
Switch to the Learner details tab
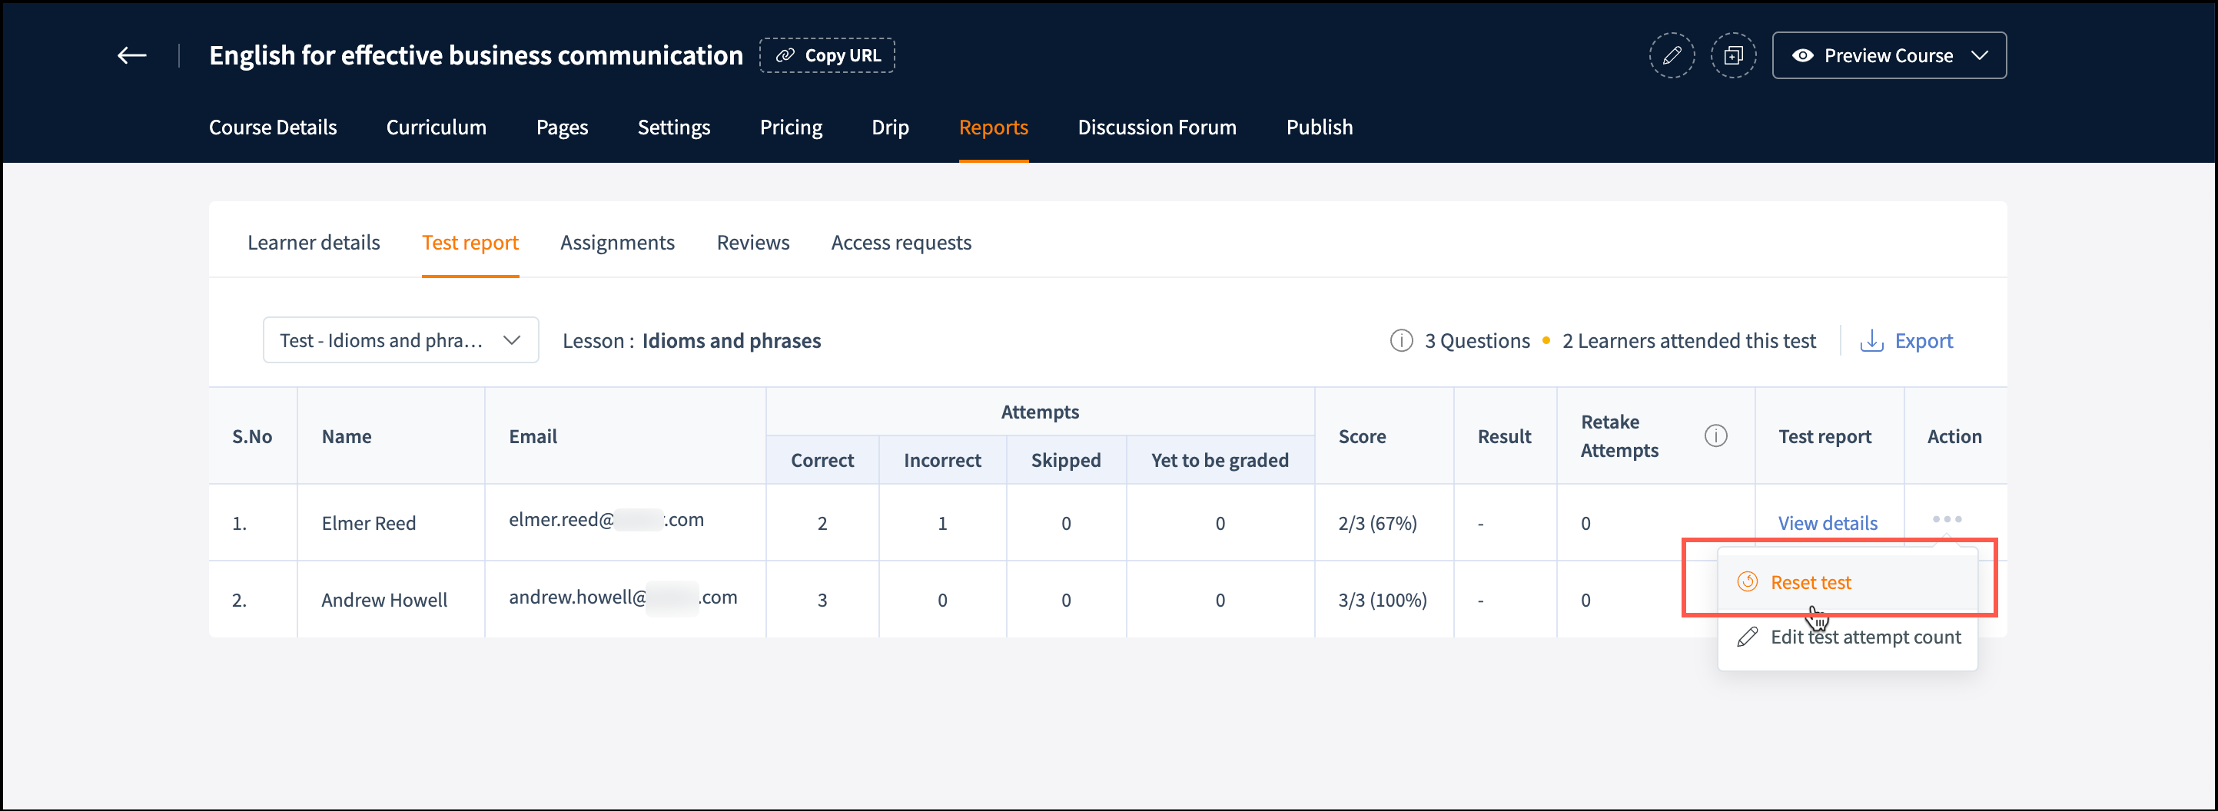314,243
